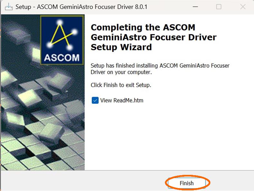Screen dimensions: 254x191
Task: Click the View ReadMe.htm label text
Action: coord(122,100)
